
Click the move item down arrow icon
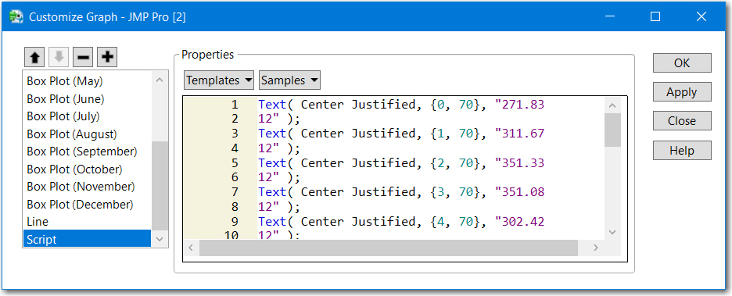[59, 57]
